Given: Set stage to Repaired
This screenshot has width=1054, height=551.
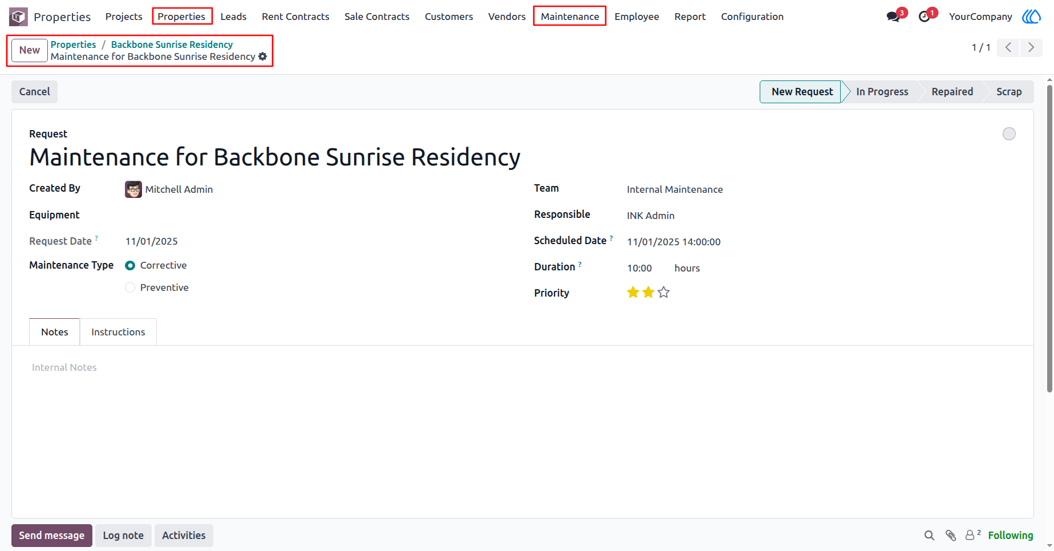Looking at the screenshot, I should point(952,92).
